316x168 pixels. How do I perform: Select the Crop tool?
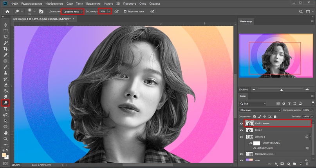coord(5,49)
